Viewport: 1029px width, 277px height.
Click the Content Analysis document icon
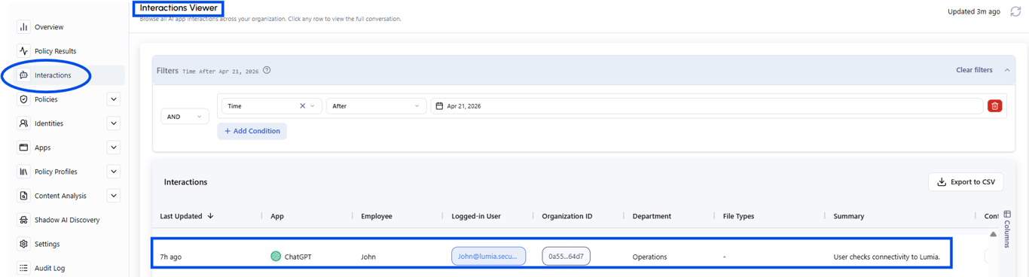coord(23,196)
